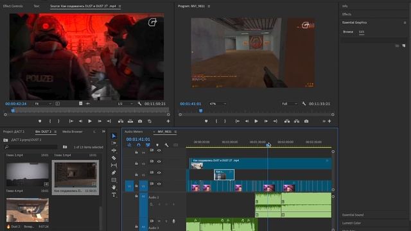Step forward one frame in Program monitor
The image size is (411, 231).
[266, 121]
